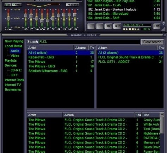Select All (4 artists) row
Screen dimensions: 167x153
[x=60, y=53]
